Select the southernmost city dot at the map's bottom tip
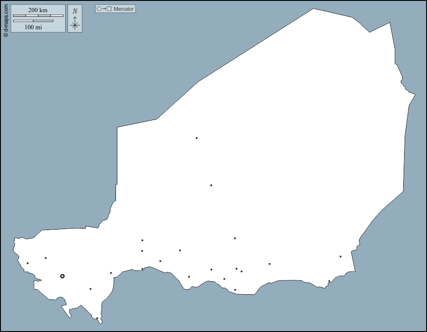 [x=97, y=318]
